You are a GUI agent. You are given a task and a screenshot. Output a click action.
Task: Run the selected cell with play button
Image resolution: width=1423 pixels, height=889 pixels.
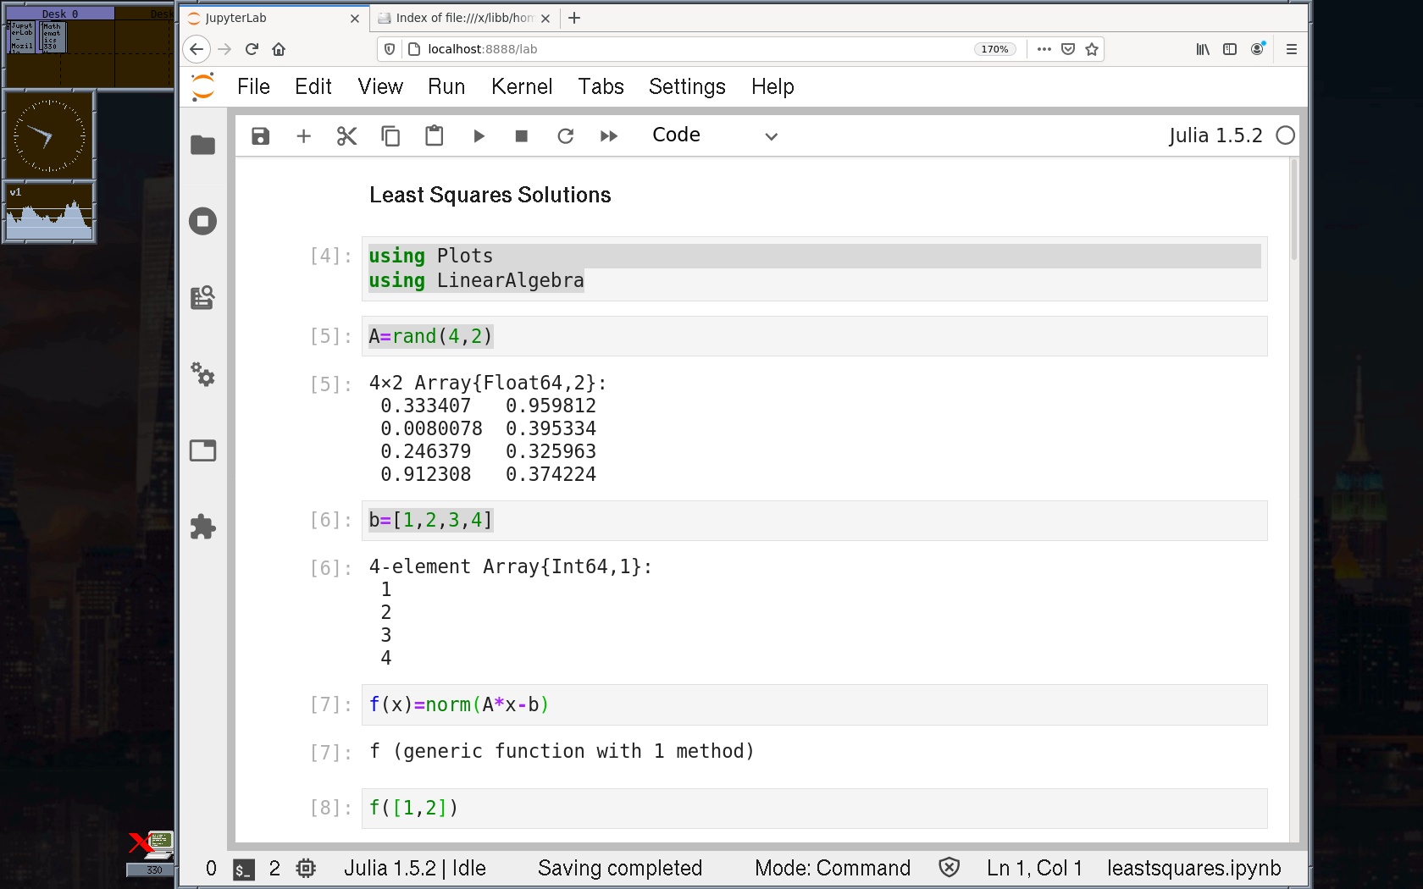(x=479, y=136)
